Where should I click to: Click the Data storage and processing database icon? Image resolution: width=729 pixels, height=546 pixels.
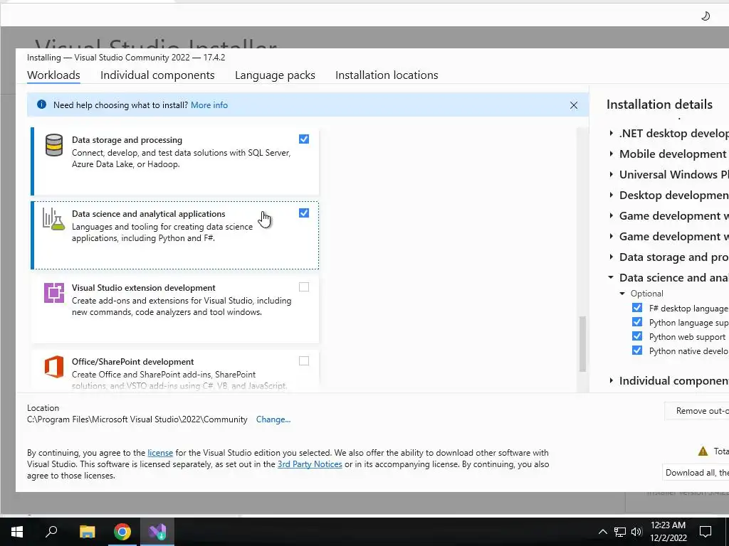[x=54, y=145]
